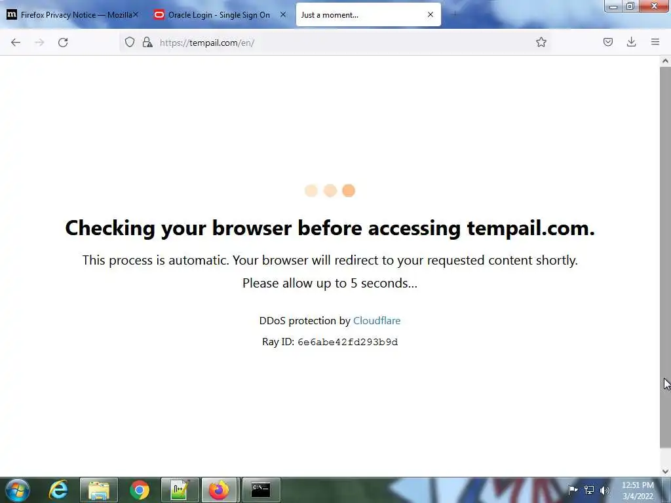
Task: Close the Just a moment tab
Action: click(x=431, y=14)
